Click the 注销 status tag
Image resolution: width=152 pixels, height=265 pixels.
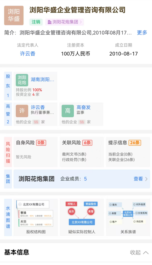36,22
